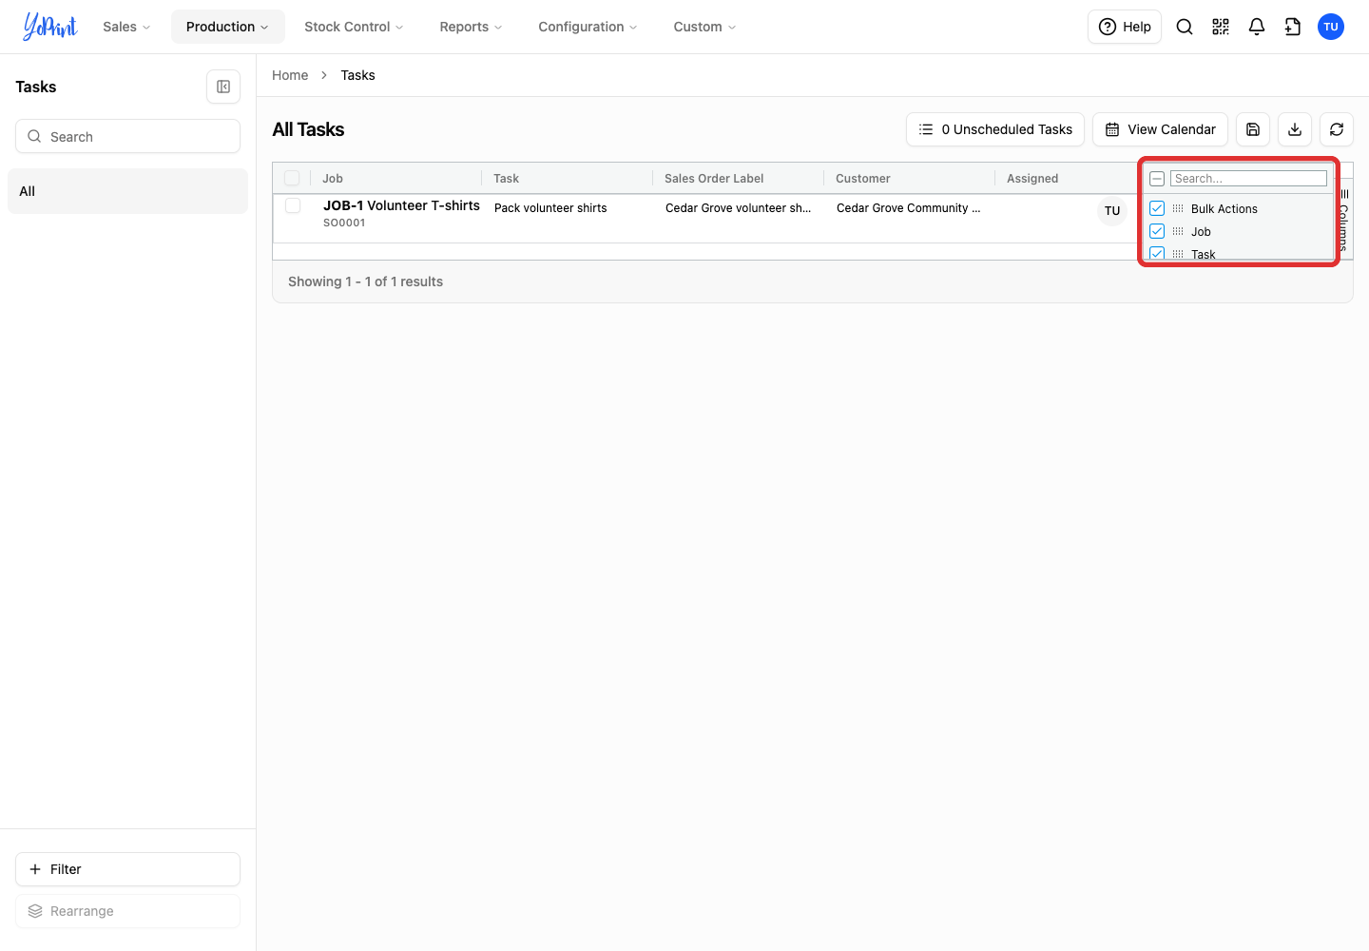This screenshot has height=951, width=1369.
Task: Select the All view in Tasks sidebar
Action: pos(127,191)
